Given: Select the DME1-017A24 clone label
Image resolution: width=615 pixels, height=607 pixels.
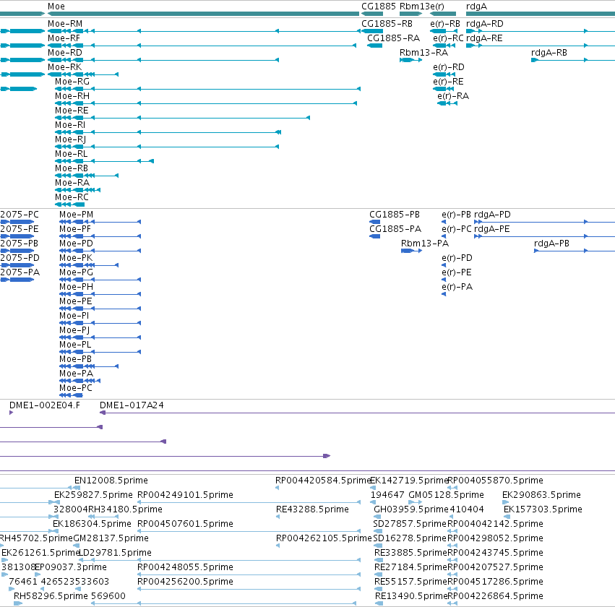Looking at the screenshot, I should [132, 405].
